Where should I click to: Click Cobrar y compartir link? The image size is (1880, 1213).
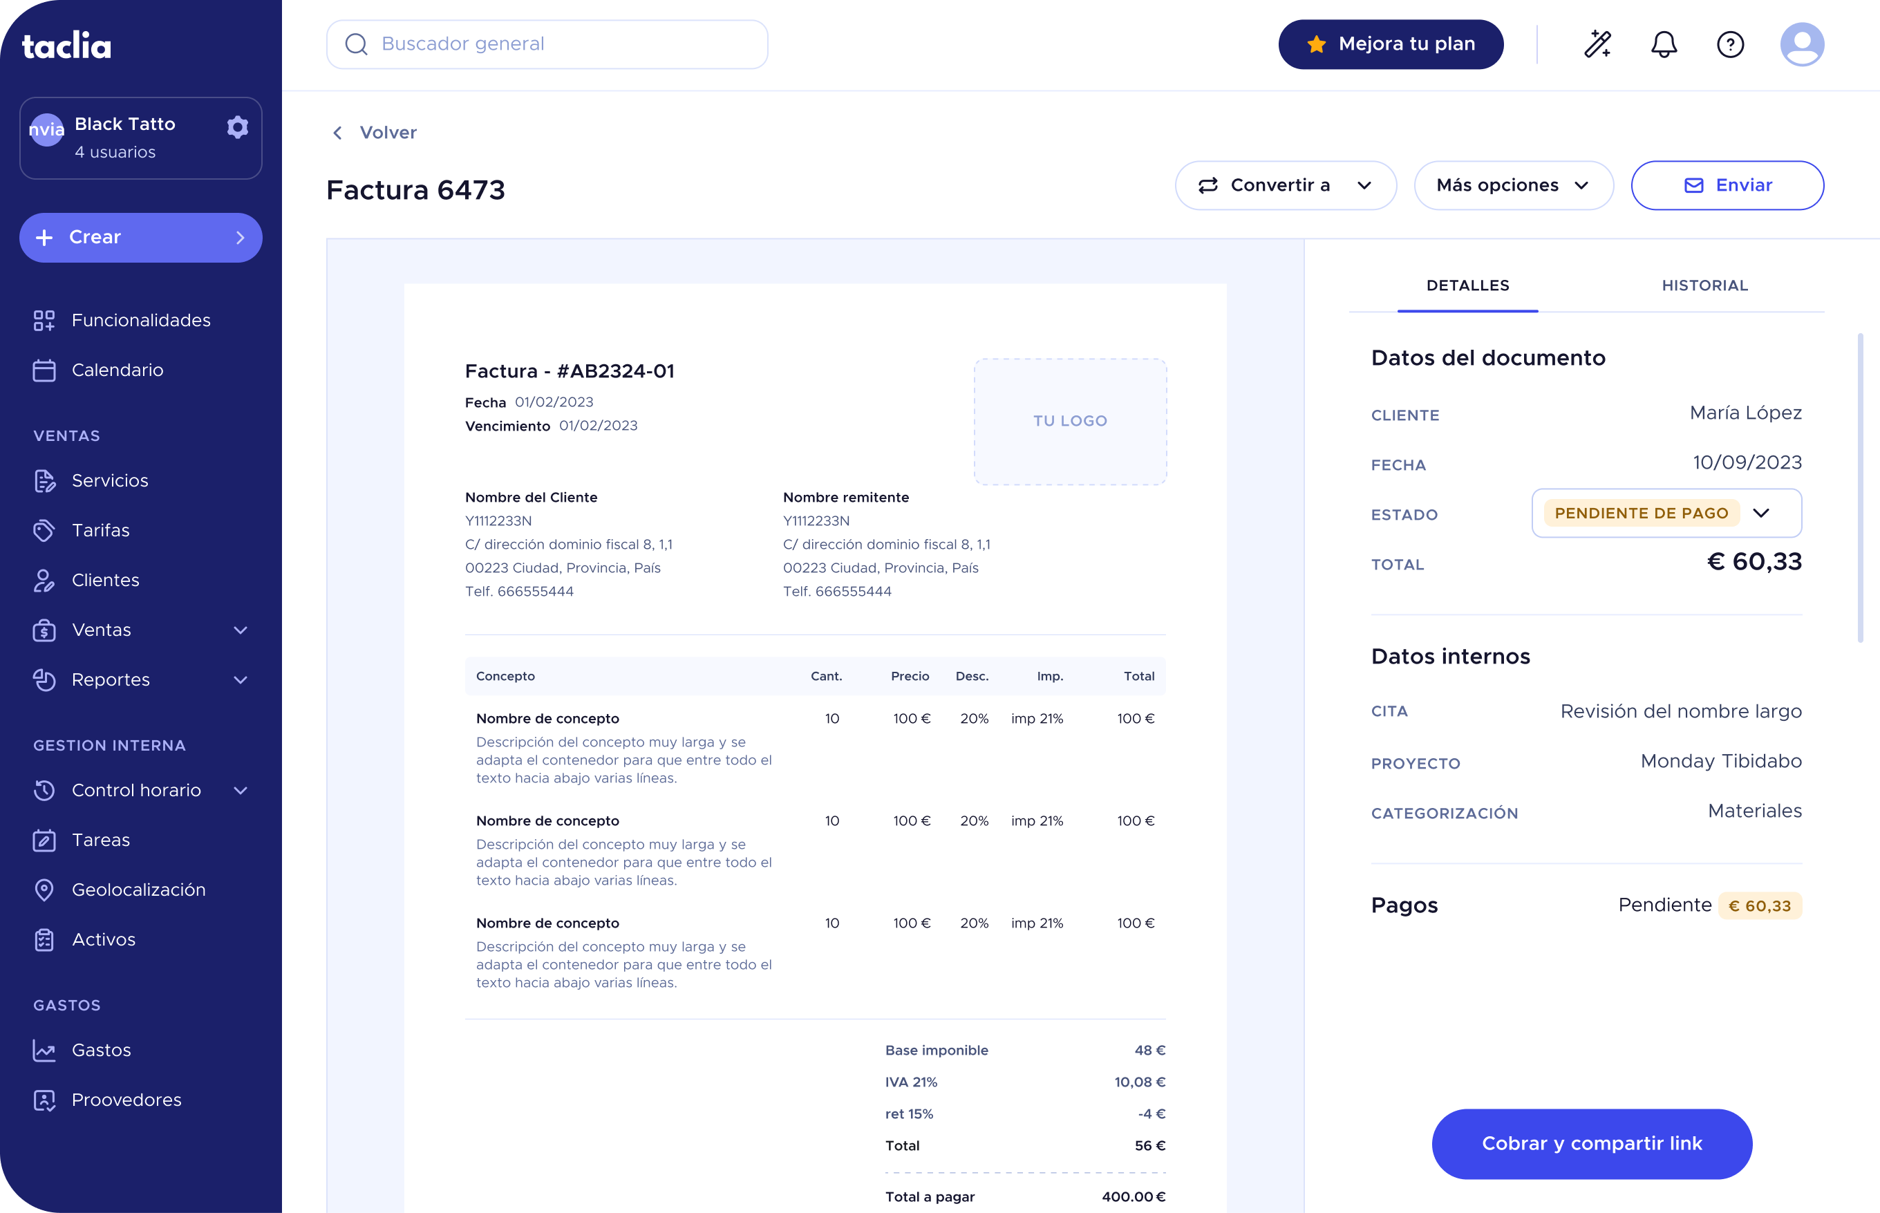click(x=1592, y=1144)
